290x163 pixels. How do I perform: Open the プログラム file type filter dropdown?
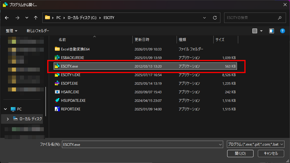coord(256,144)
